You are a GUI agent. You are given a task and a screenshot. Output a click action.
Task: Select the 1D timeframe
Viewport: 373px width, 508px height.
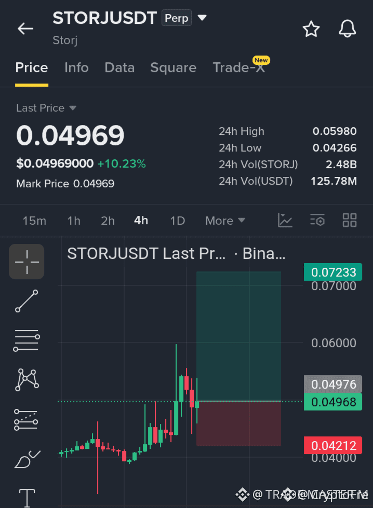point(178,221)
